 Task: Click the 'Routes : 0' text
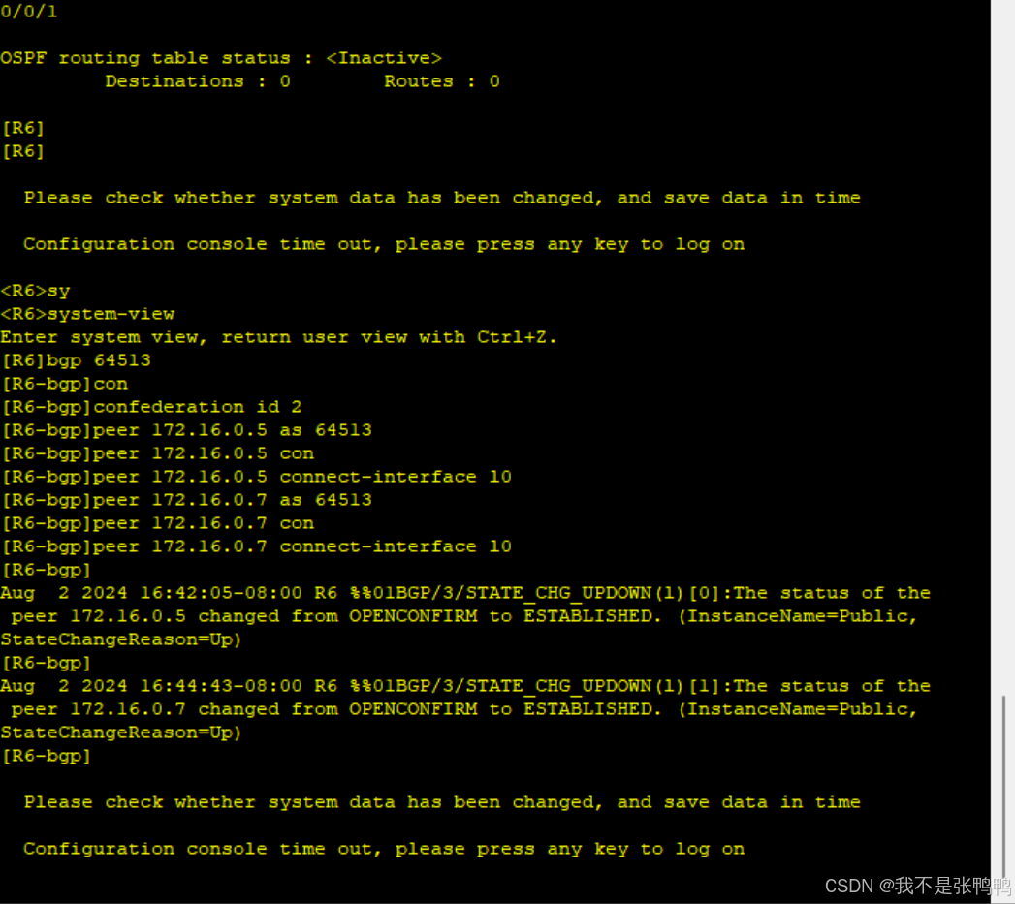point(442,81)
